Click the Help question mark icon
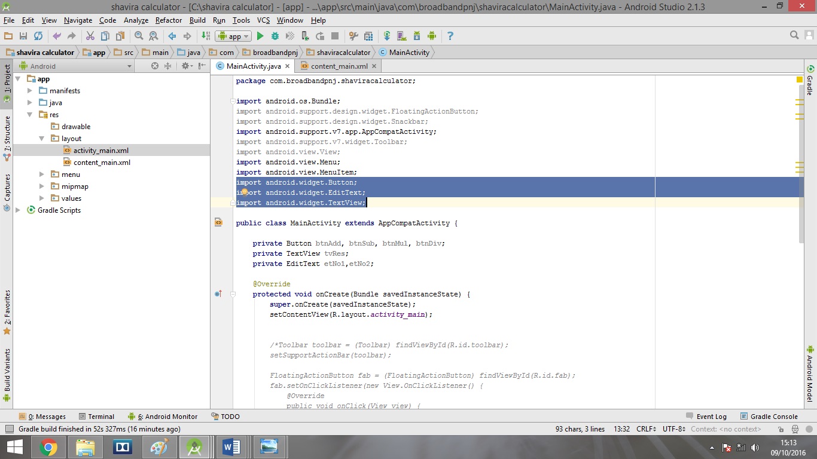Screen dimensions: 817x459 click(450, 36)
